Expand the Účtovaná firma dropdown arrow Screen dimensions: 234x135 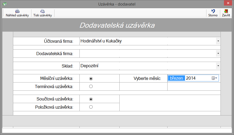[x=218, y=41]
